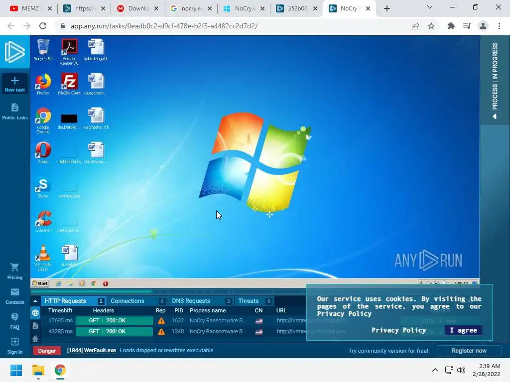510x382 pixels.
Task: Show hidden system tray icons
Action: point(435,370)
